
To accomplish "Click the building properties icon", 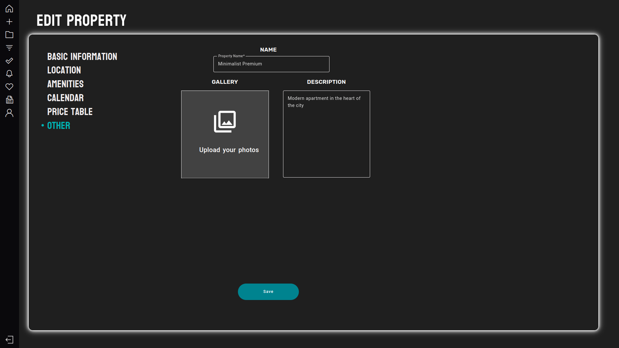I will [9, 100].
